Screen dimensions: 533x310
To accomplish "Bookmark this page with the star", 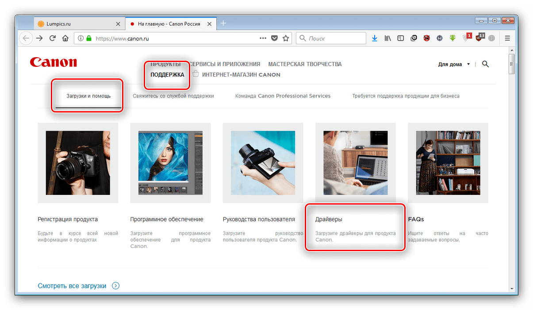I will coord(286,39).
